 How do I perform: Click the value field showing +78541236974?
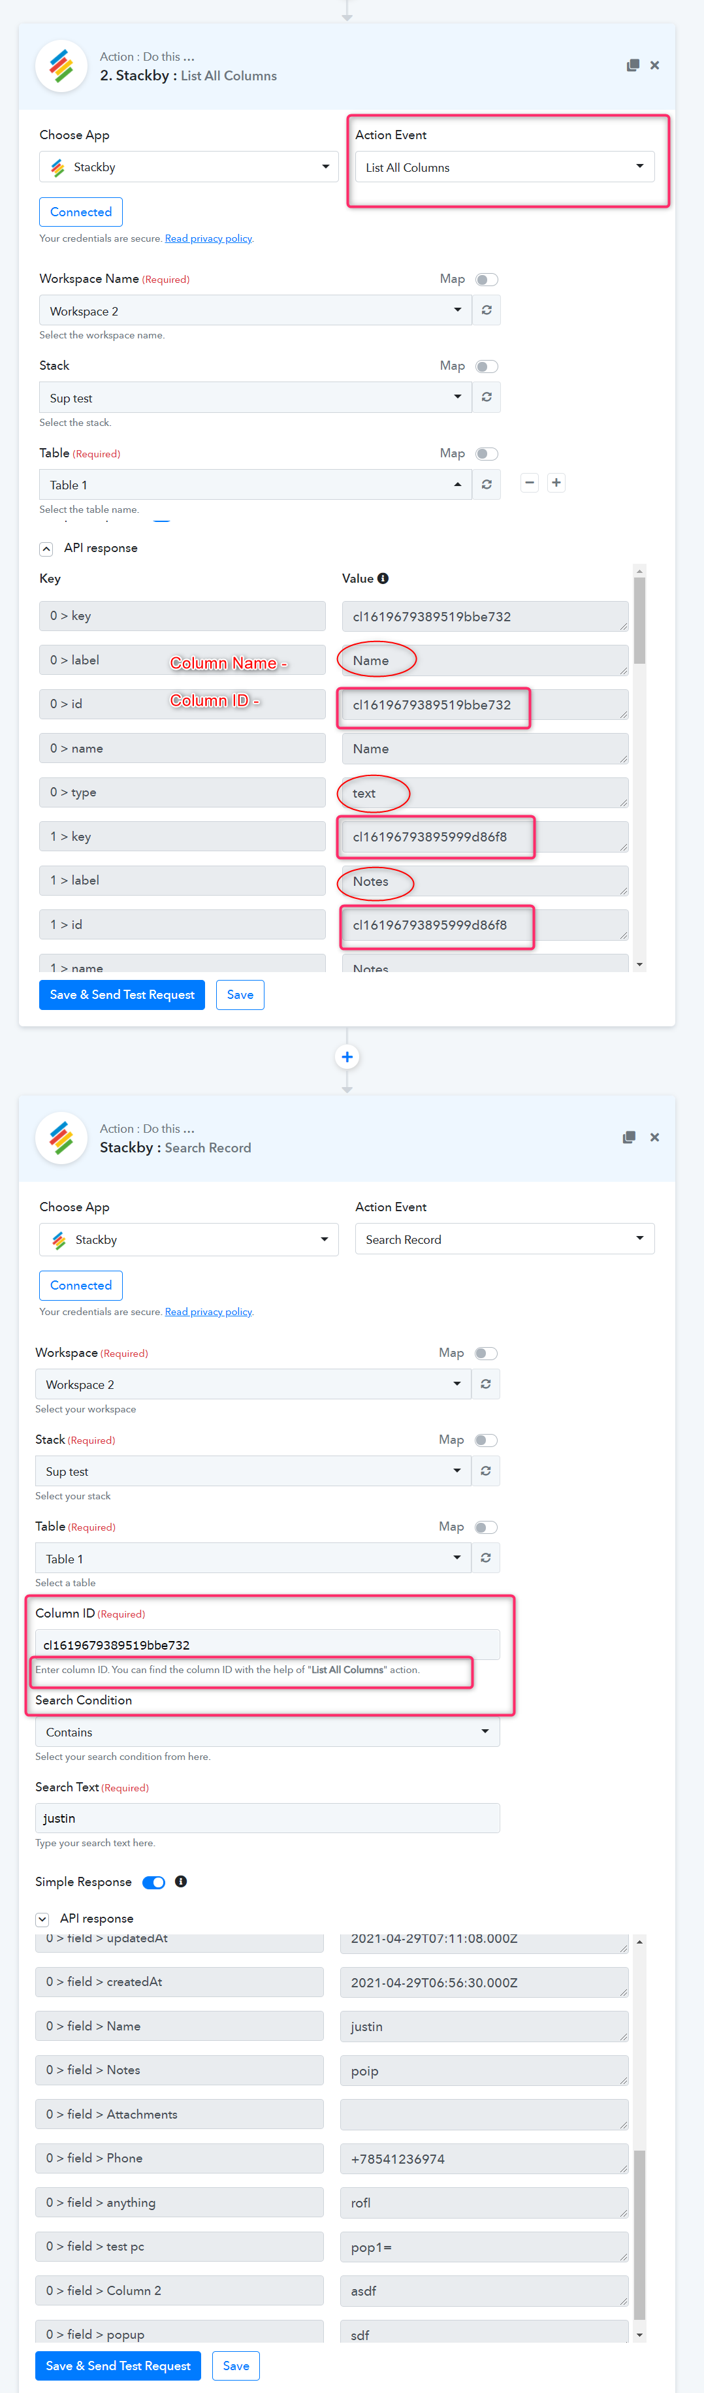coord(484,2158)
